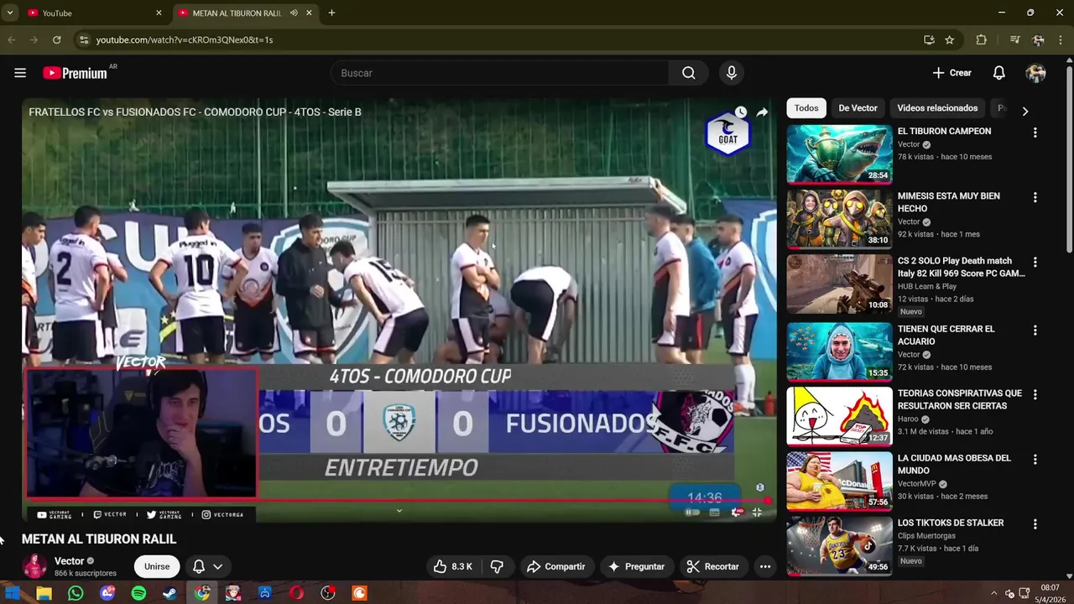The height and width of the screenshot is (604, 1074).
Task: Open Chrome profile avatar in toolbar
Action: point(1038,39)
